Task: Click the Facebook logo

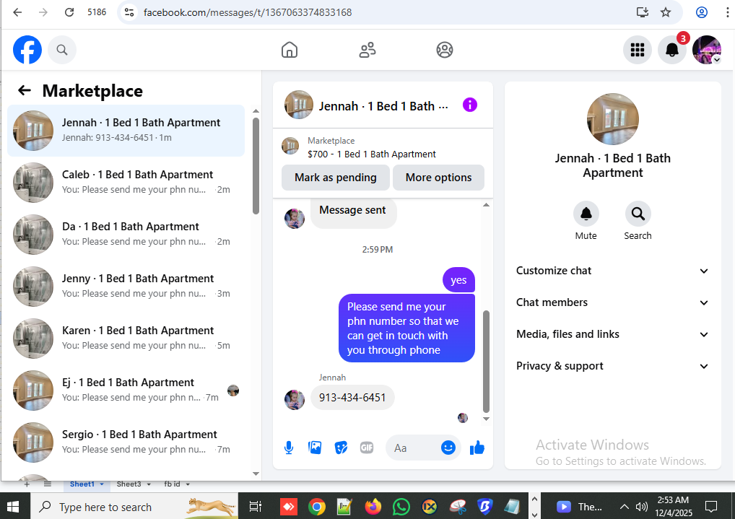Action: pyautogui.click(x=27, y=50)
